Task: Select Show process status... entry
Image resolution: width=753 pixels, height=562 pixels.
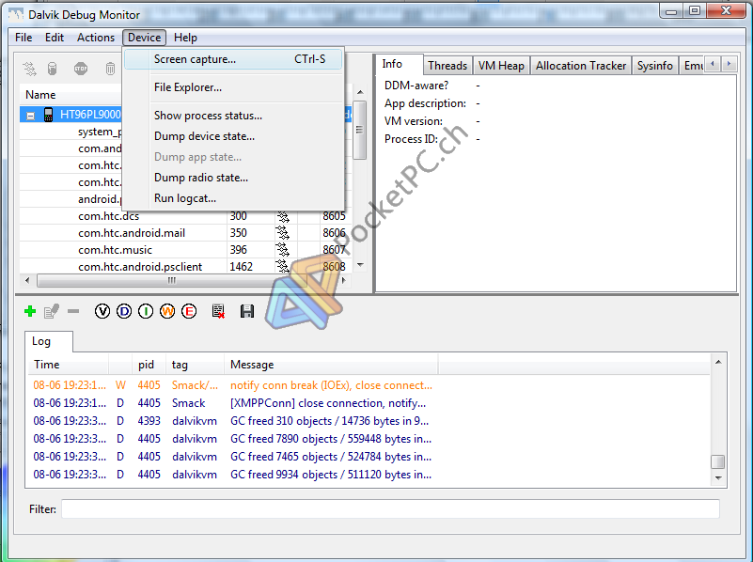Action: tap(233, 116)
